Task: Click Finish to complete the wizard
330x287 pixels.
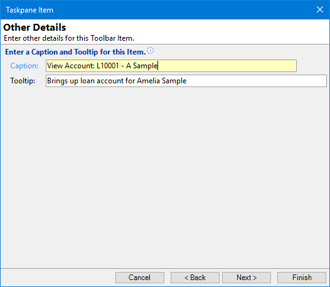Action: (302, 278)
